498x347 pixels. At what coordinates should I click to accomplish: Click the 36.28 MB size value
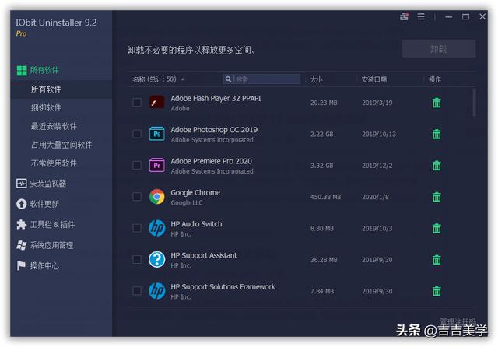pos(324,260)
